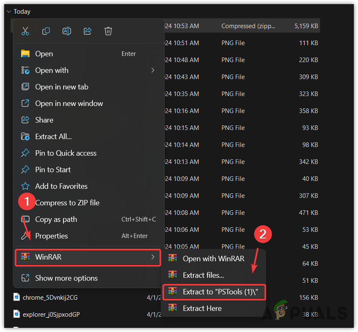Click the Open in new tab icon

tap(25, 87)
